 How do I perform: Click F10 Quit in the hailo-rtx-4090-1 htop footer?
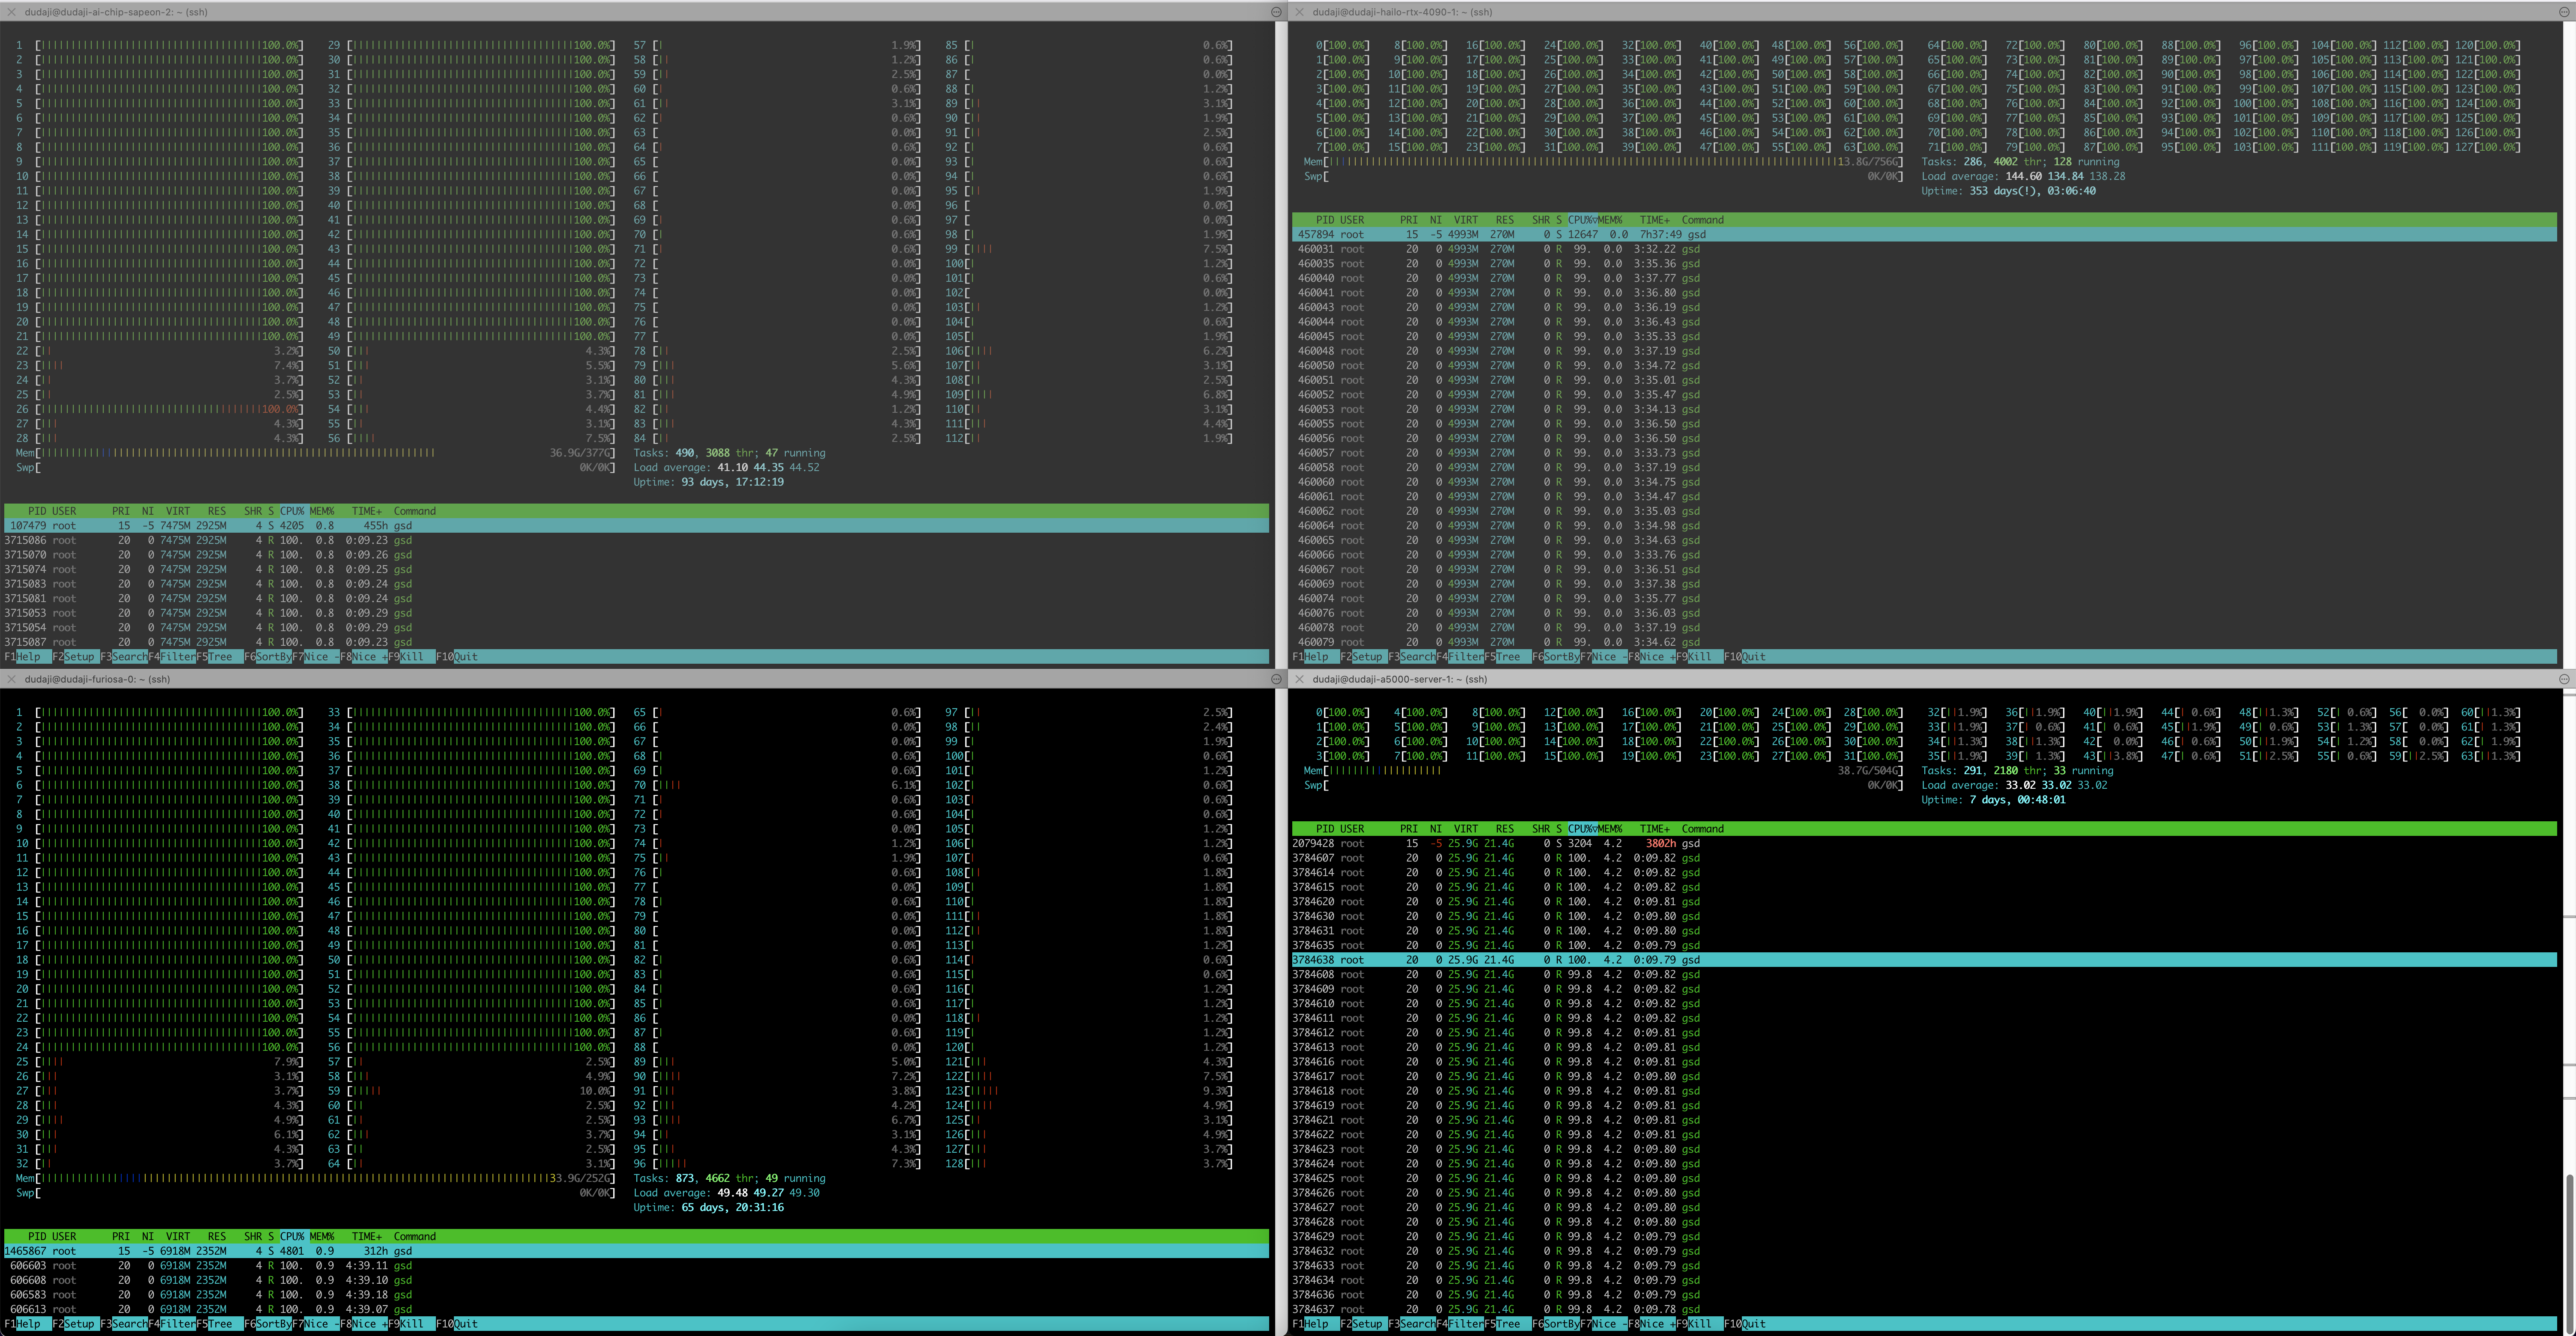[1745, 657]
